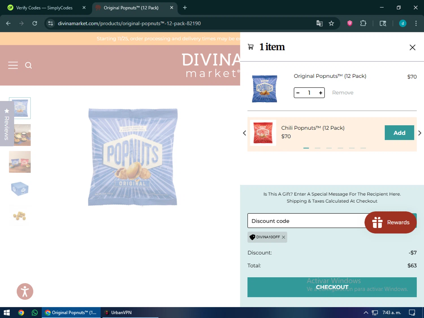Switch to Original Popnuts taskbar window
The image size is (424, 318).
click(x=71, y=313)
